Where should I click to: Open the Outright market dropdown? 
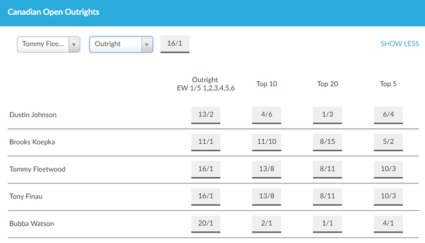point(121,44)
